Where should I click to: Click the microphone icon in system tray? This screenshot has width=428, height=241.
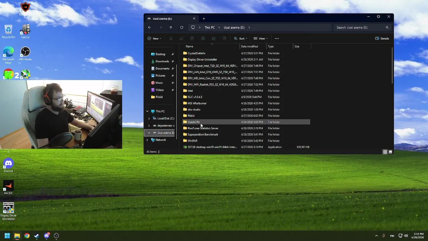[x=384, y=236]
